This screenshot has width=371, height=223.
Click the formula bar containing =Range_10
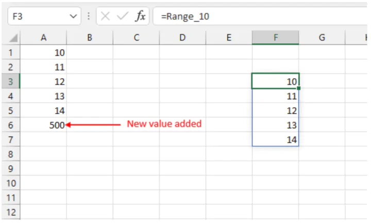tap(260, 16)
